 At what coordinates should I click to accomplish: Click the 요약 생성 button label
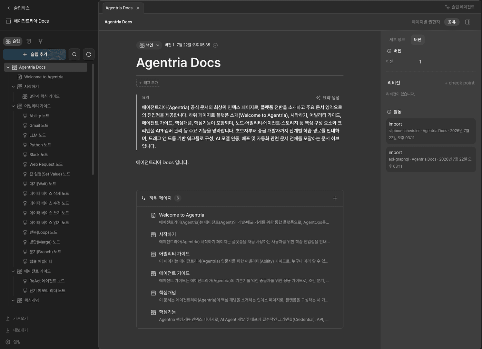[331, 98]
